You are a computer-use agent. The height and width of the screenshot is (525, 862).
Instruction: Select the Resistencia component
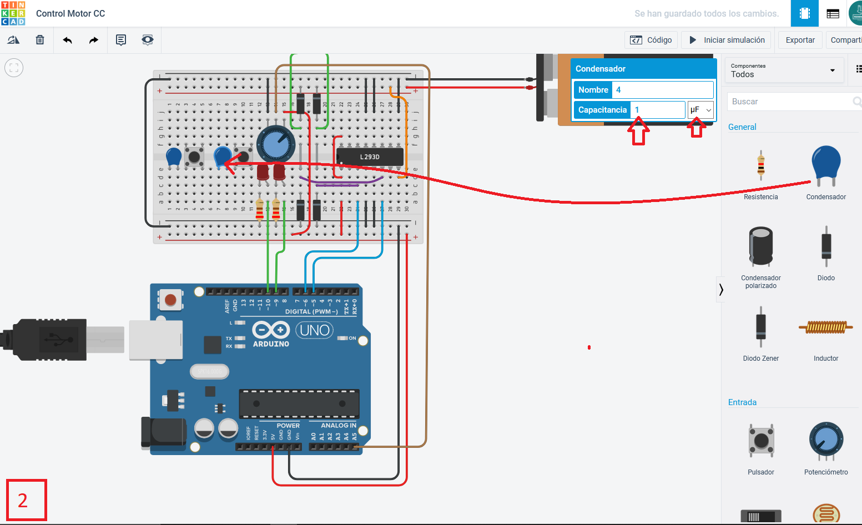(761, 174)
